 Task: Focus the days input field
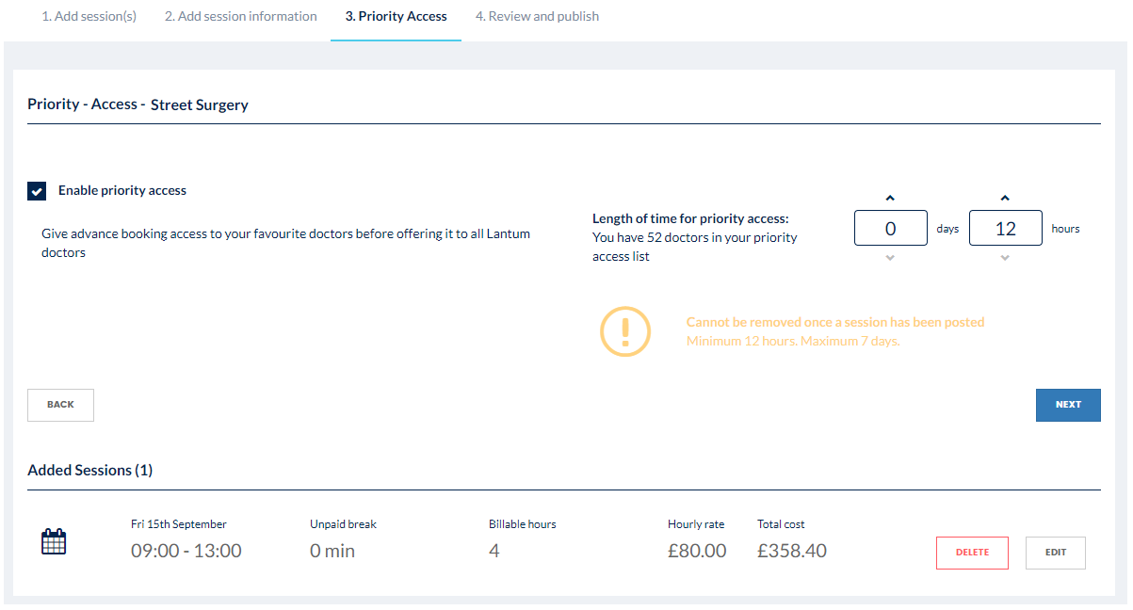point(891,228)
